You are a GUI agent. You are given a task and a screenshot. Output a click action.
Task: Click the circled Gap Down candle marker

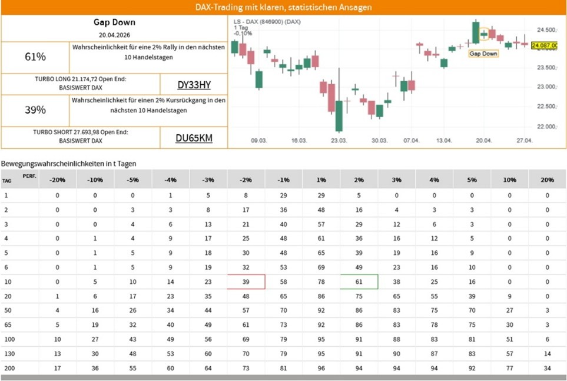484,34
